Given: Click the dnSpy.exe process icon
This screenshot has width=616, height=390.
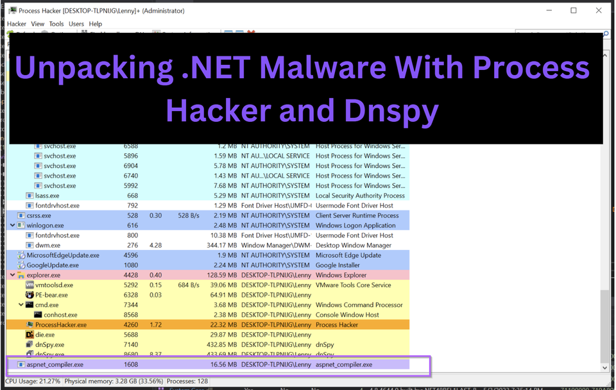Looking at the screenshot, I should 31,344.
